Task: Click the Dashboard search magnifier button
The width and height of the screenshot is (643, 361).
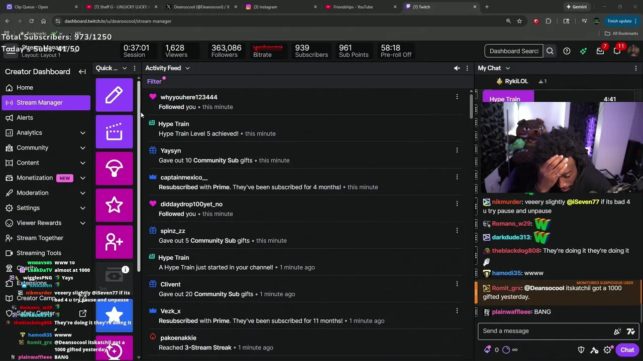Action: click(x=550, y=51)
